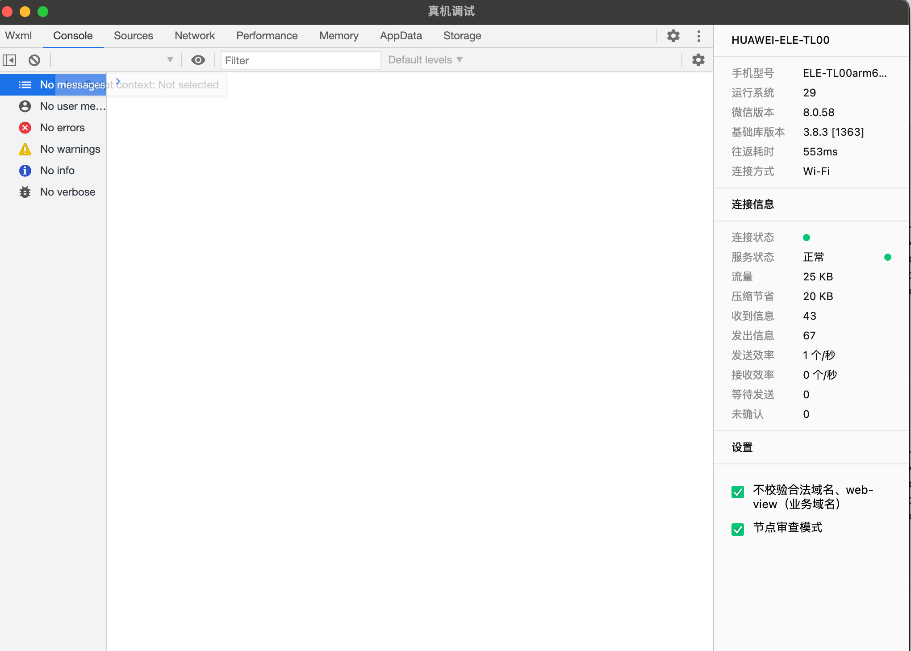
Task: Open the three-dot more options menu
Action: [x=699, y=36]
